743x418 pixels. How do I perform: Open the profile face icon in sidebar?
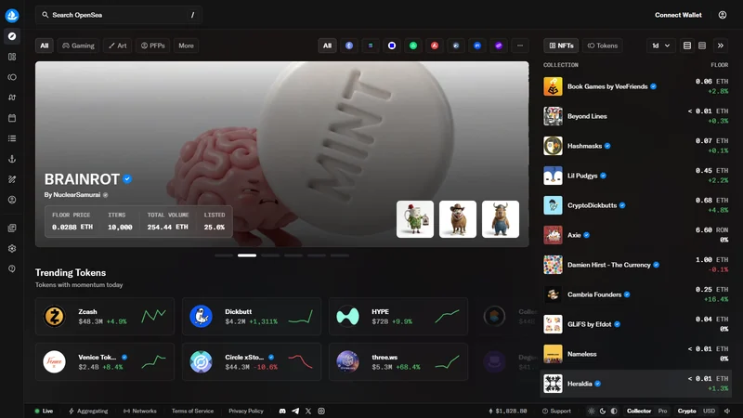click(12, 200)
